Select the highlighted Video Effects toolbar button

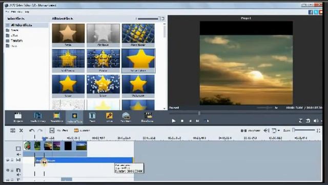coord(74,117)
